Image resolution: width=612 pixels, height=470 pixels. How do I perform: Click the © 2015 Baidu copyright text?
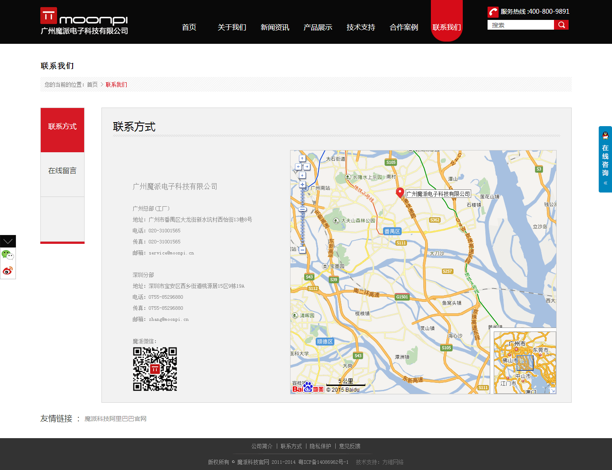(343, 390)
